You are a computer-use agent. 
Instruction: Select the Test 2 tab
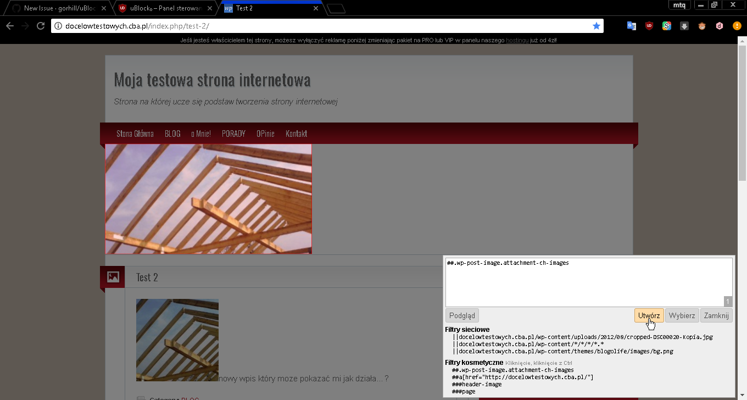click(270, 8)
